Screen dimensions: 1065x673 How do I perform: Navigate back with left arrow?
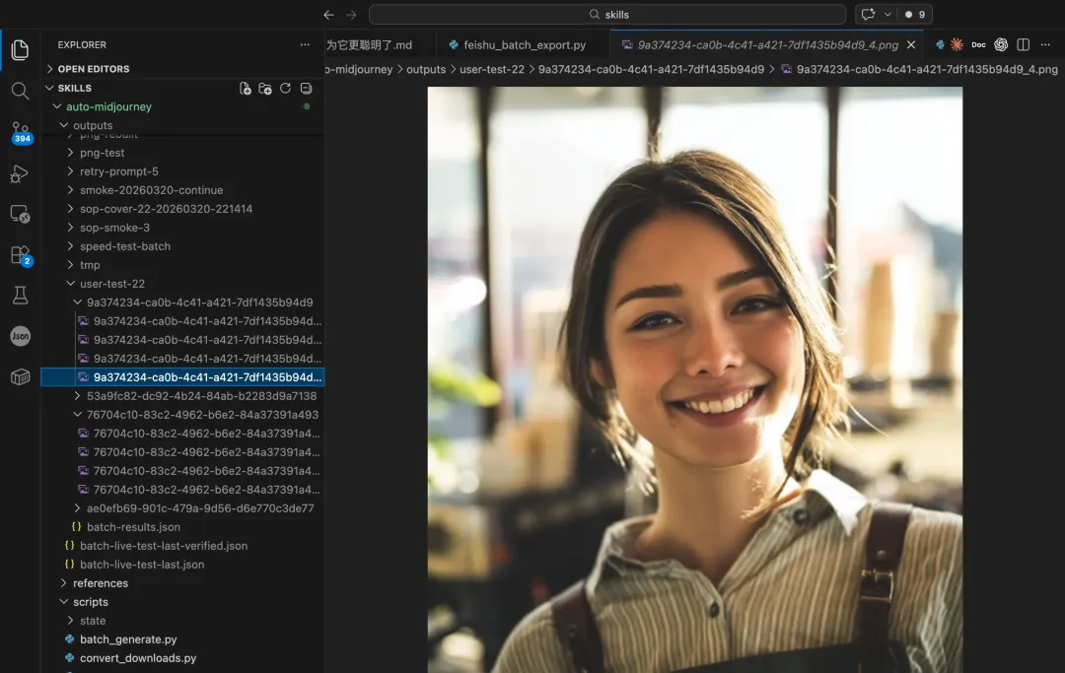(328, 14)
